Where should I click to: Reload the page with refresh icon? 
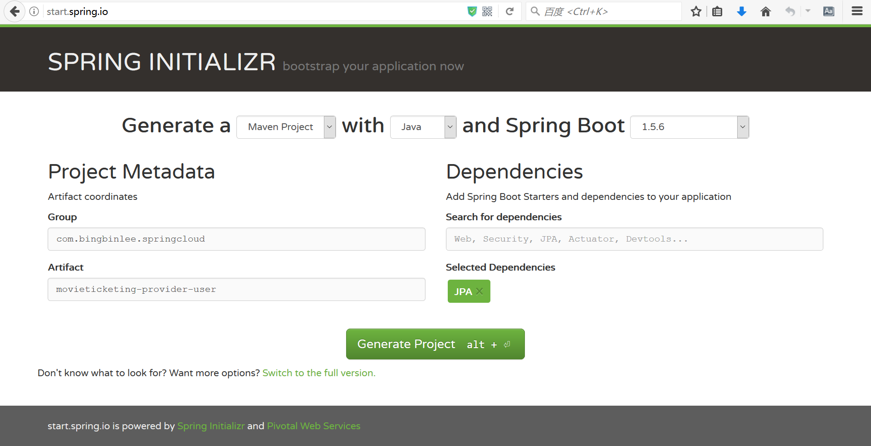click(509, 11)
